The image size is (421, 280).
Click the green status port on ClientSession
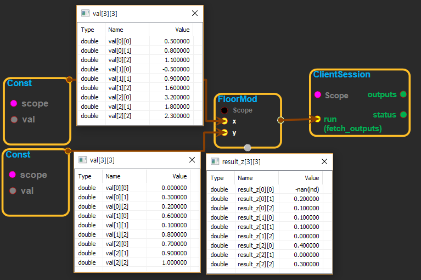tap(403, 115)
